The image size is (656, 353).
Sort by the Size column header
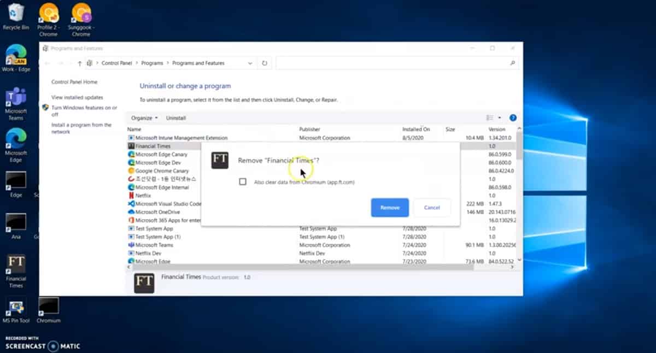450,130
